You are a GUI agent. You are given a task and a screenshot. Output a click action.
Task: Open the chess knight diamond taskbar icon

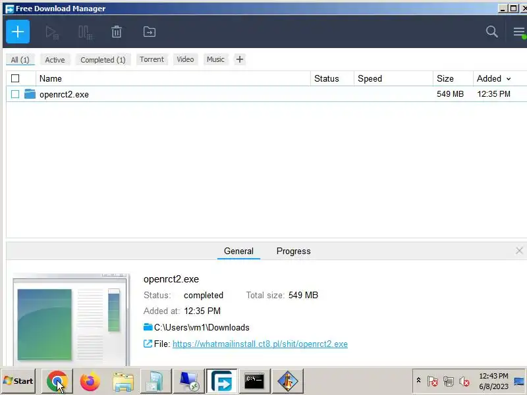click(288, 381)
